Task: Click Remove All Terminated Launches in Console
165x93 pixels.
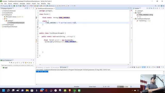Action: (x=134, y=67)
